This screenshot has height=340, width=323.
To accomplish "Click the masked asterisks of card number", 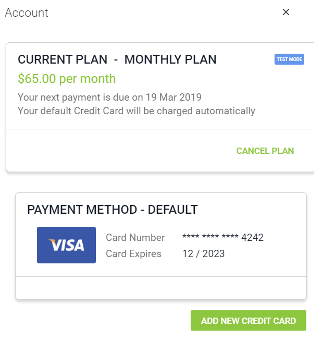I will [210, 237].
